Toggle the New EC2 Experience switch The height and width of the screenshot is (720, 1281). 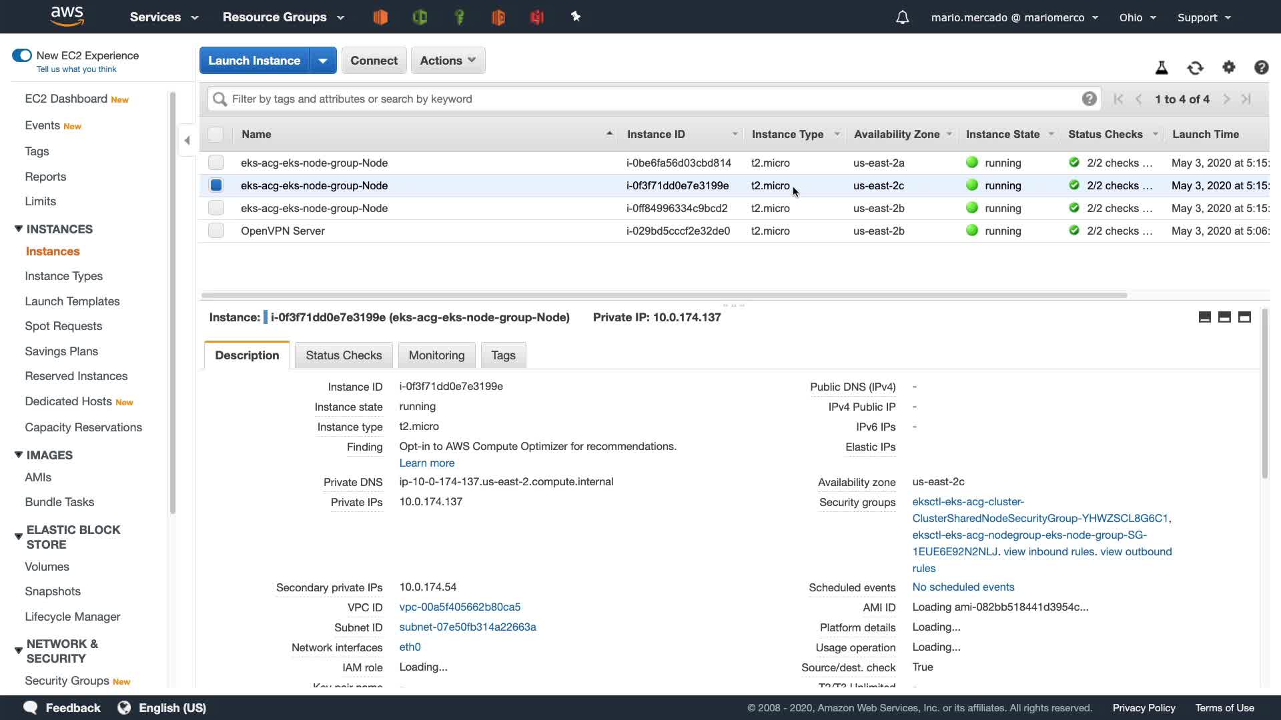[22, 55]
